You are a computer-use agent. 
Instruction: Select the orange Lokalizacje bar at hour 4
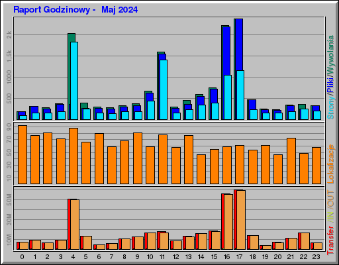click(73, 156)
